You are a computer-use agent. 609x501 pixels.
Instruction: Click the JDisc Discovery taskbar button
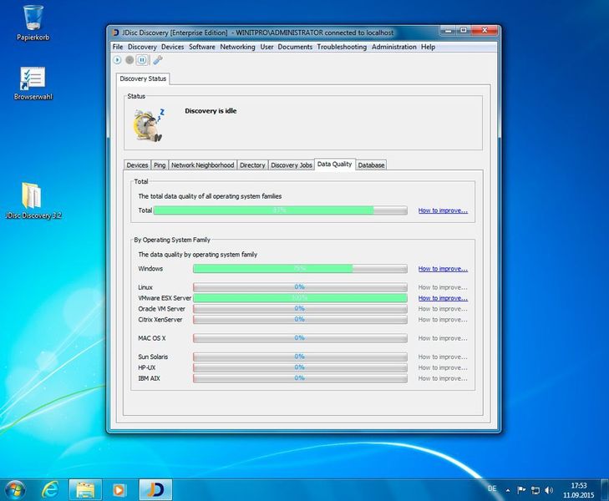(x=155, y=490)
